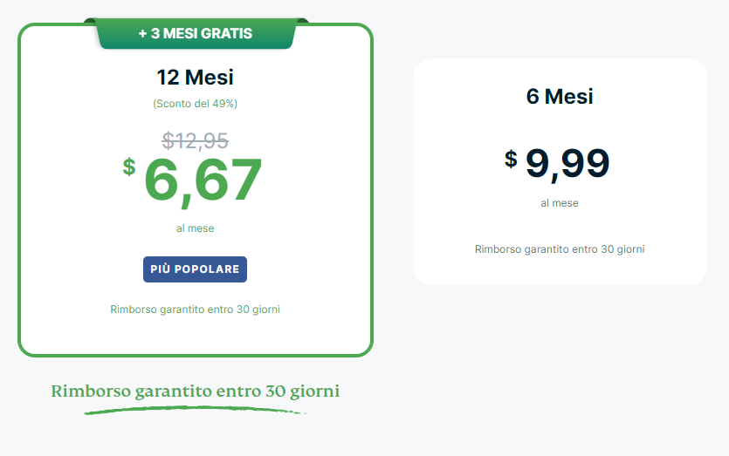Click the green dollar sign beside 6,67
This screenshot has height=456, width=729.
pos(129,167)
